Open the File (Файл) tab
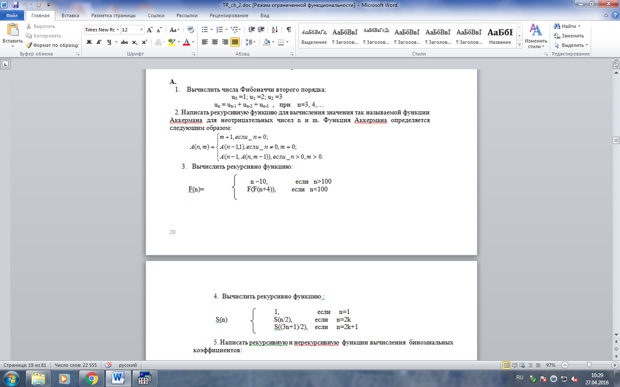Image resolution: width=620 pixels, height=387 pixels. pos(12,15)
